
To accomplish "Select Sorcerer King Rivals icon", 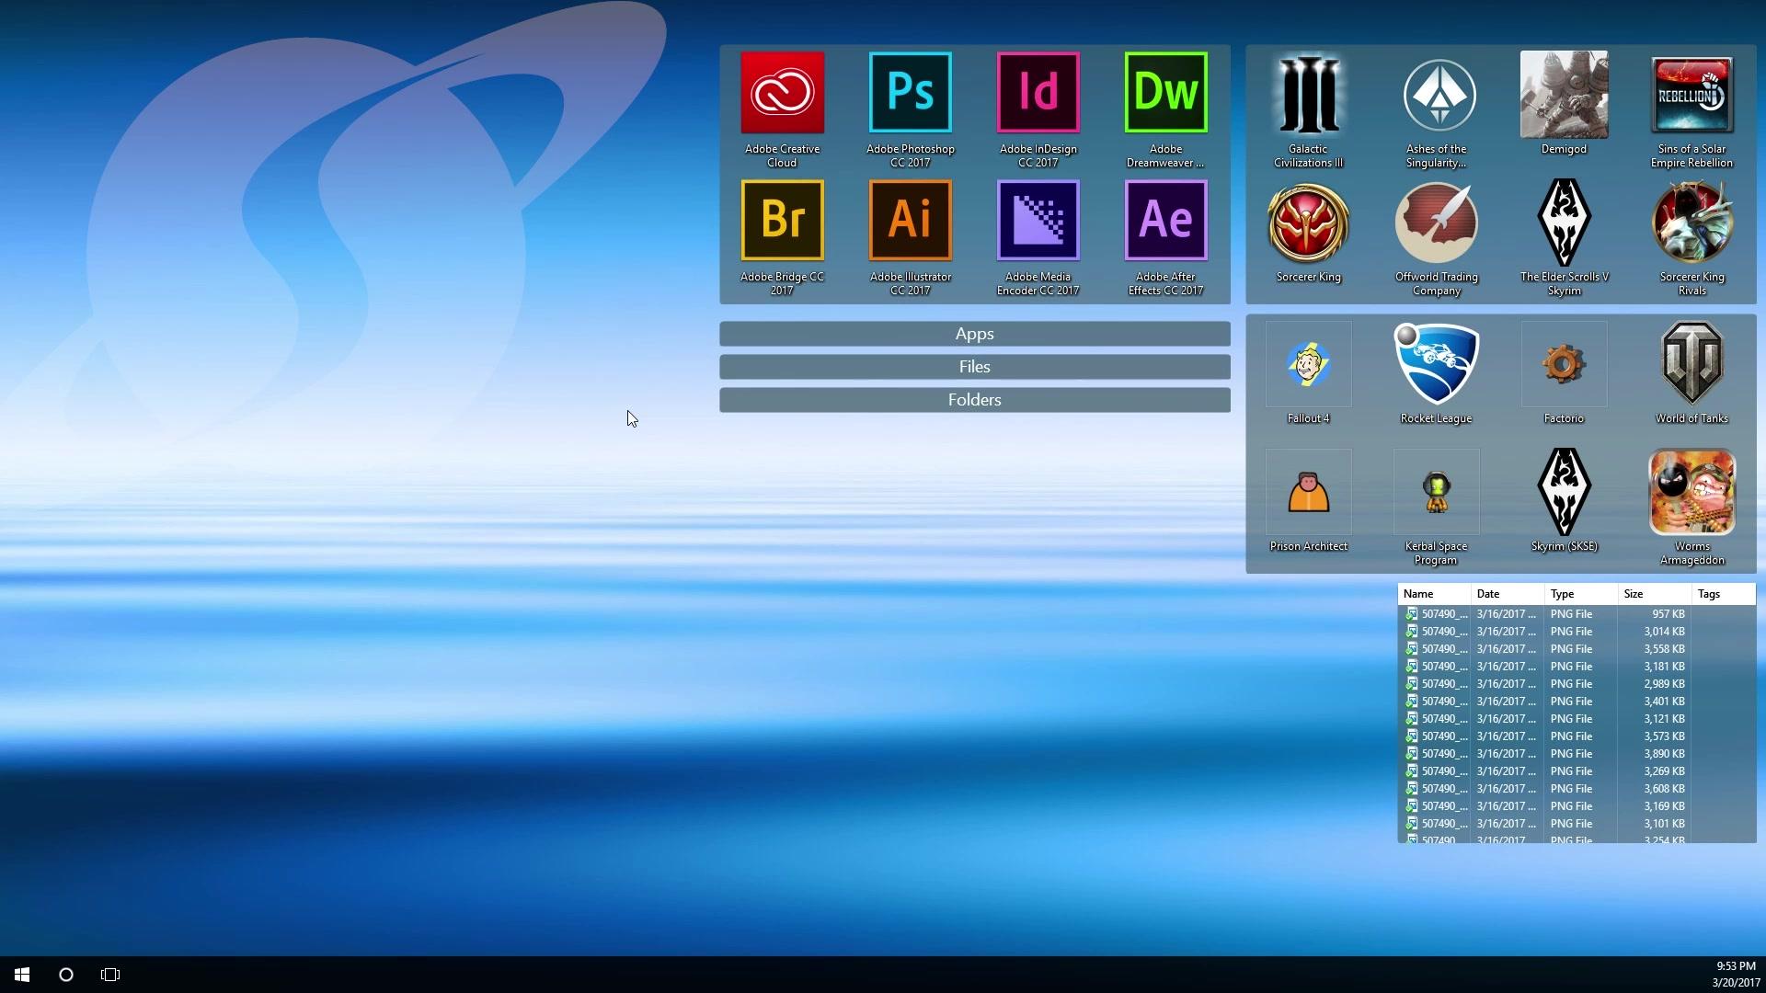I will click(x=1691, y=223).
